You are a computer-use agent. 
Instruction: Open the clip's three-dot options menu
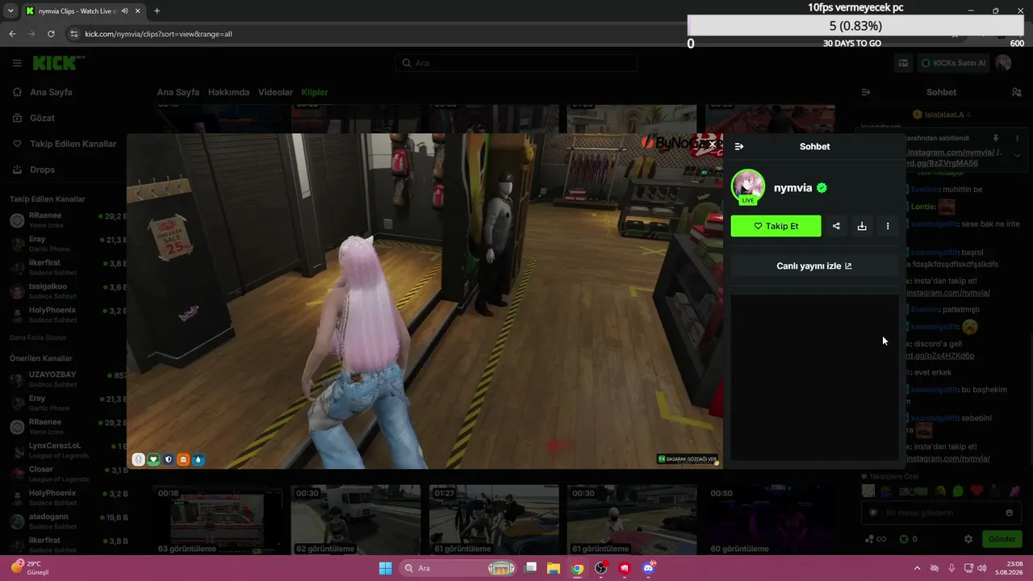pos(888,226)
